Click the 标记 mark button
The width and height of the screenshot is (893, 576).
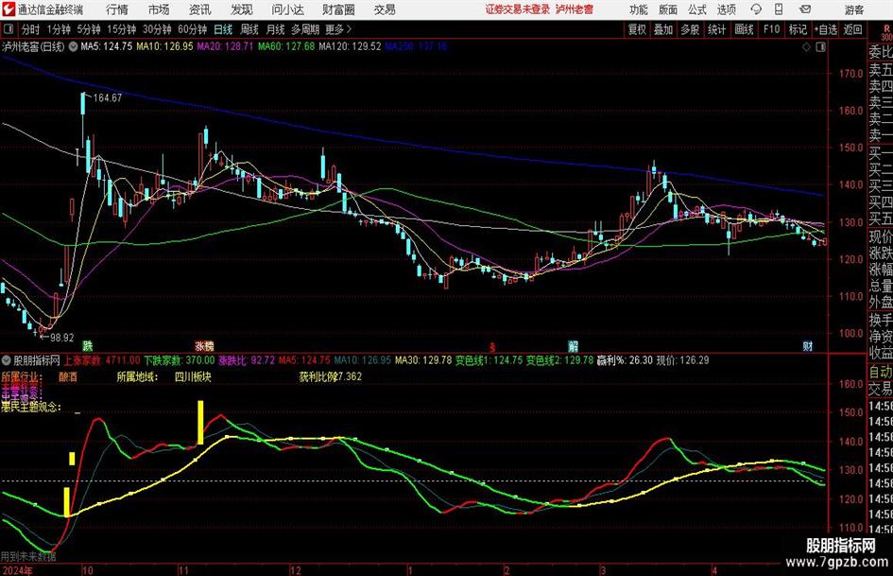798,29
